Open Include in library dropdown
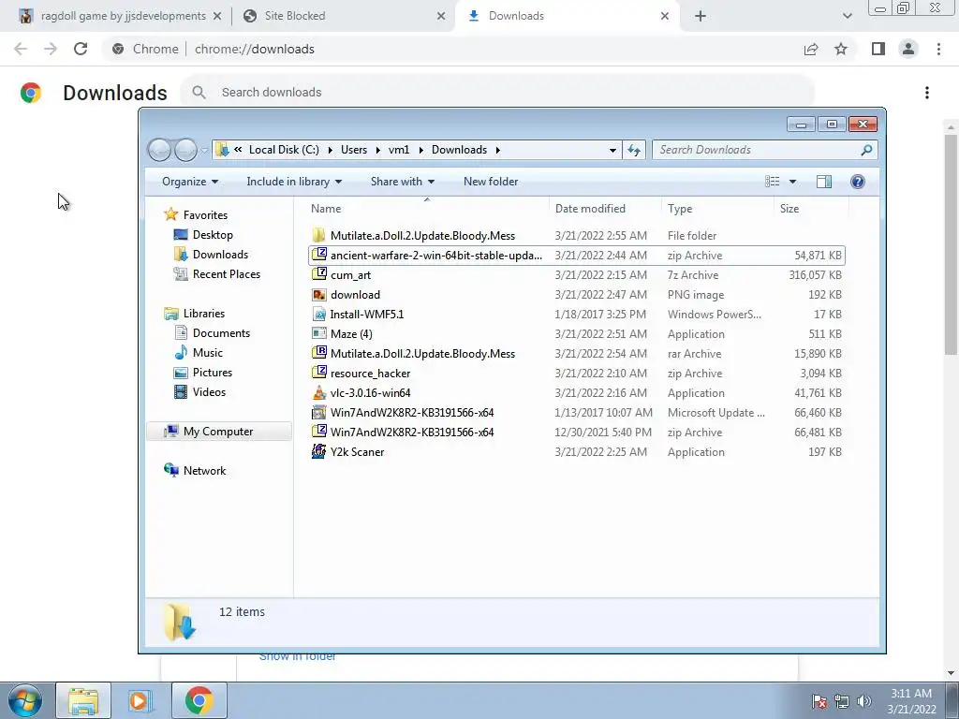959x719 pixels. [x=294, y=182]
